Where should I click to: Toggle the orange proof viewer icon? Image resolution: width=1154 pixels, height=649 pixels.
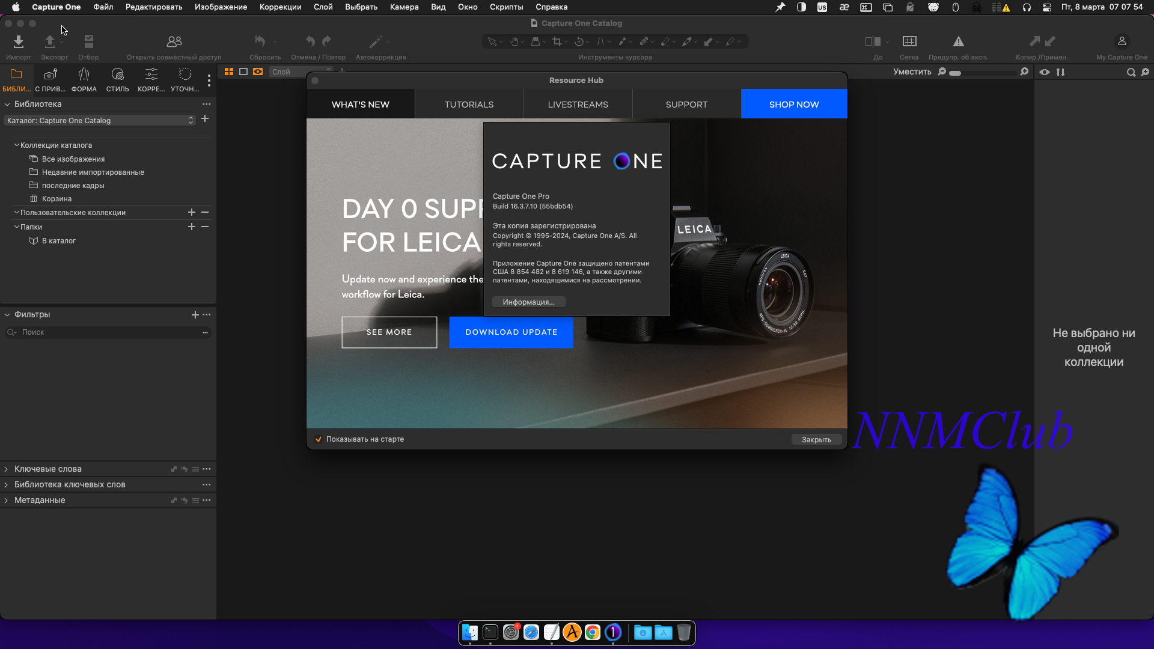pos(258,72)
